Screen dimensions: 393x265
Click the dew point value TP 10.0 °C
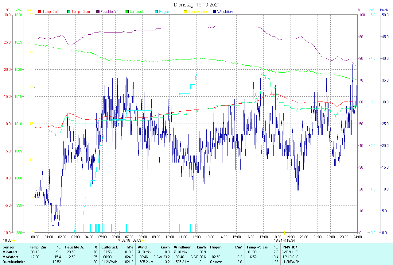[290, 257]
